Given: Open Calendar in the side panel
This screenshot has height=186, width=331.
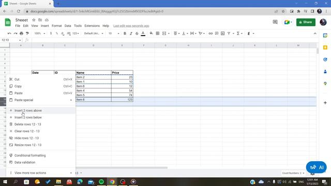Looking at the screenshot, I should [325, 36].
